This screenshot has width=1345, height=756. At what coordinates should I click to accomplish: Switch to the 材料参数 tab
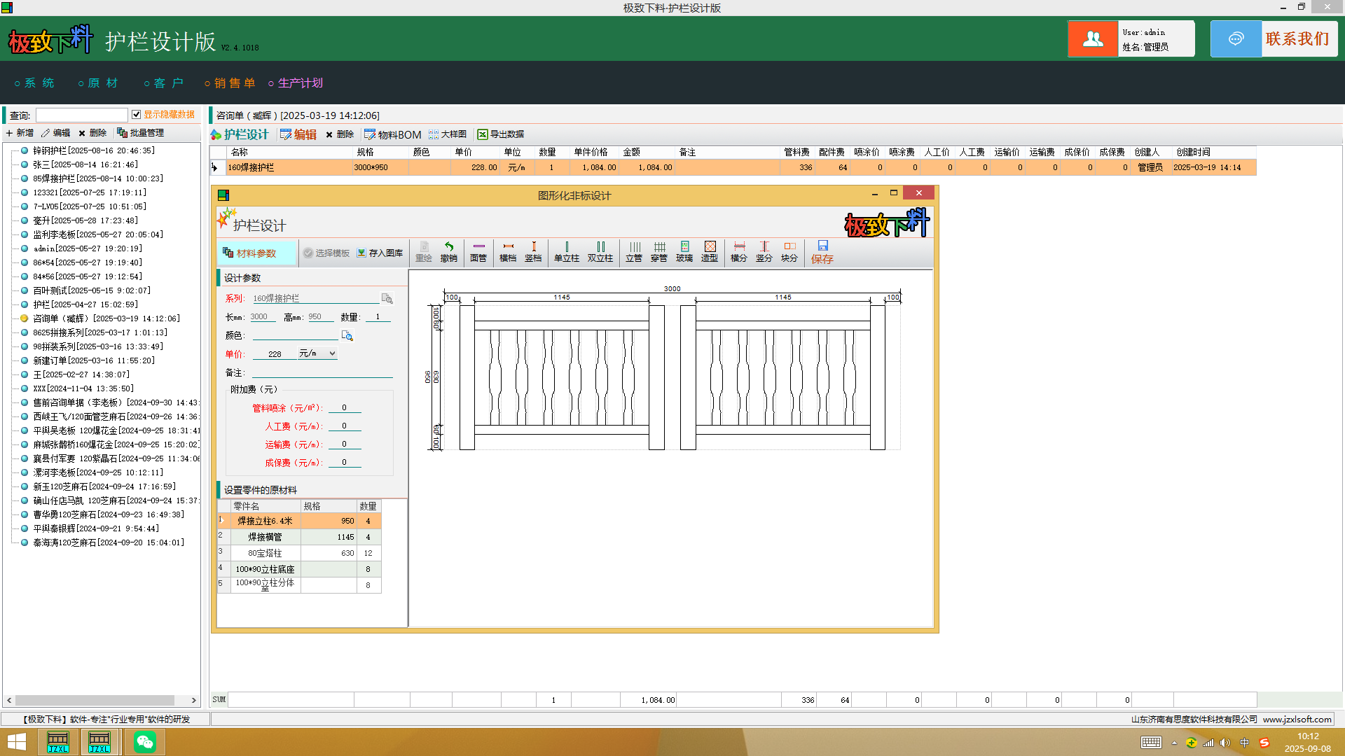pyautogui.click(x=256, y=253)
